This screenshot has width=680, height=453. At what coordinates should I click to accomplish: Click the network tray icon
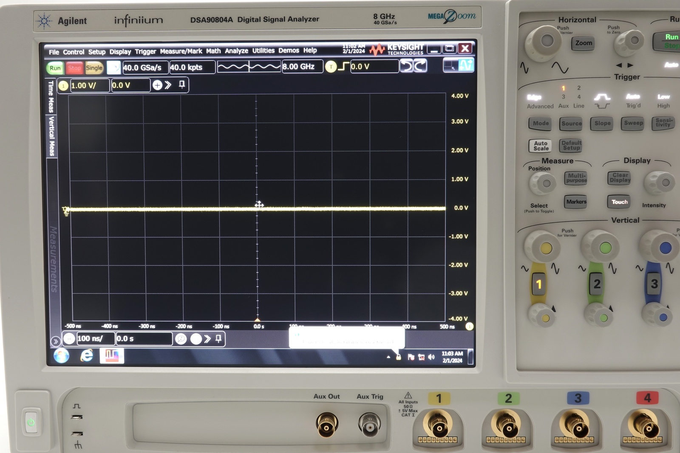coord(421,357)
